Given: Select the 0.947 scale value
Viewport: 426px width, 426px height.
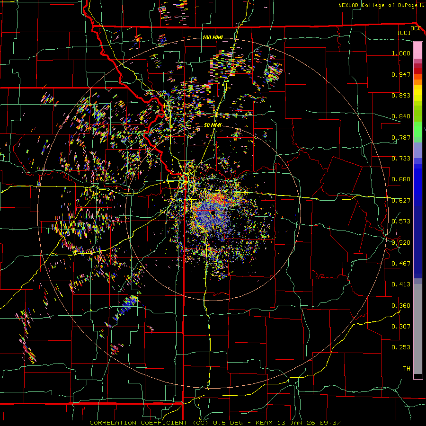Looking at the screenshot, I should click(401, 74).
